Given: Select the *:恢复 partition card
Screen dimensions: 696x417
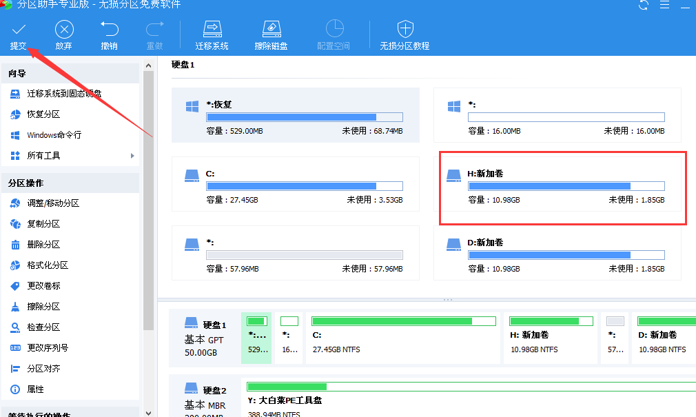Looking at the screenshot, I should tap(296, 115).
